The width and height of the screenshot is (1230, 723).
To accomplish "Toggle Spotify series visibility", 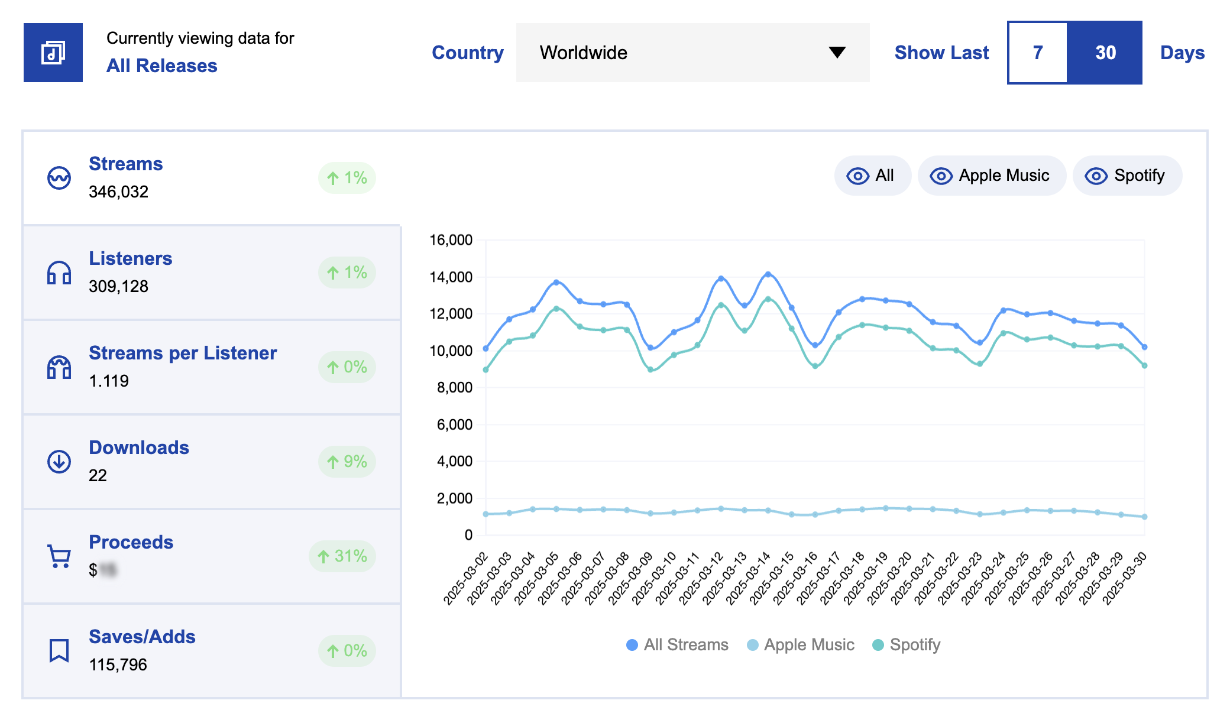I will 1127,176.
